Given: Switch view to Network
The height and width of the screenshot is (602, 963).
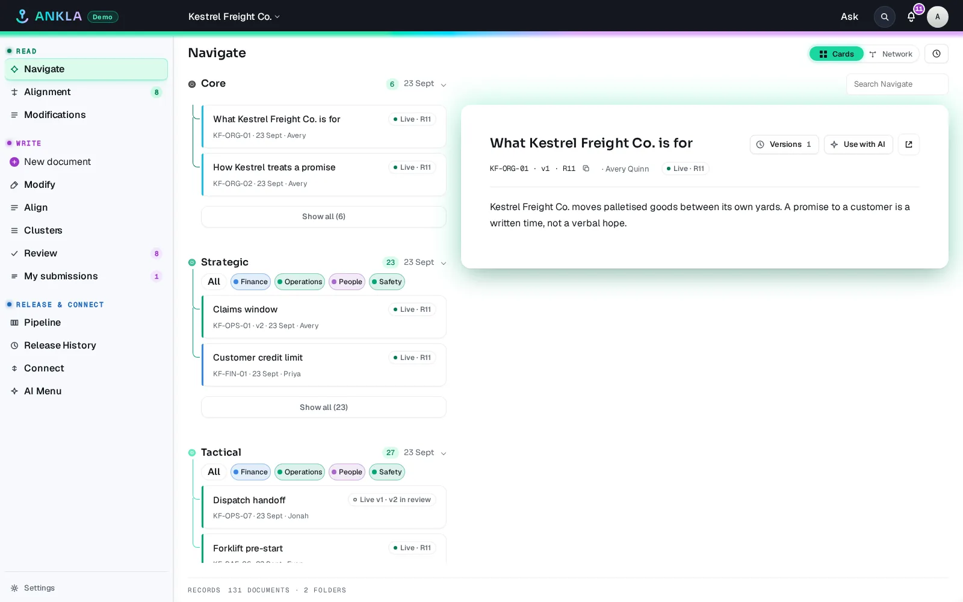Looking at the screenshot, I should pos(891,54).
